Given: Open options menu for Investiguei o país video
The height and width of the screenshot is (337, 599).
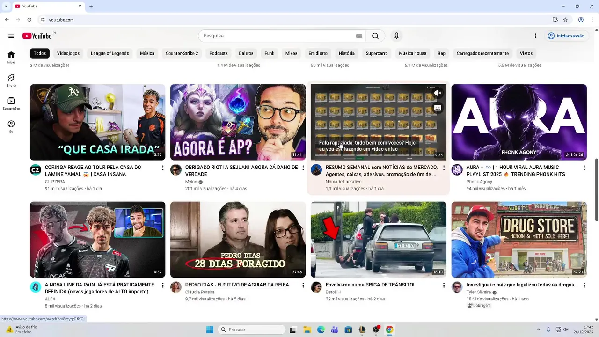Looking at the screenshot, I should click(x=584, y=285).
